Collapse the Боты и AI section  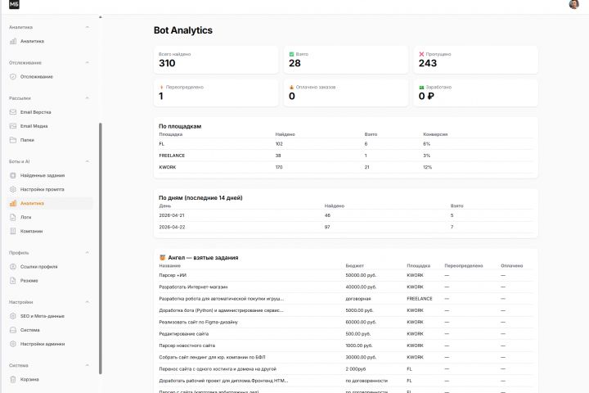pos(88,161)
